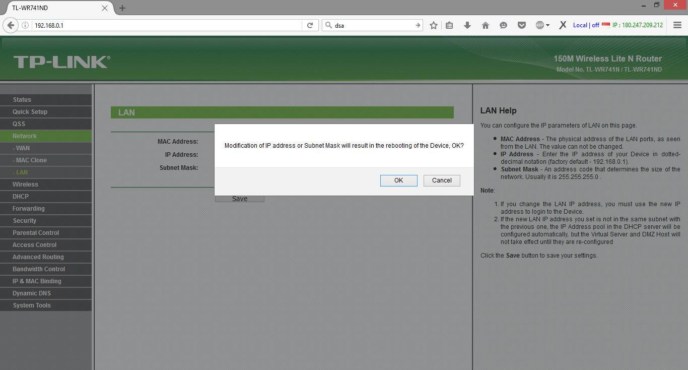Open a new tab with plus button

tap(122, 8)
